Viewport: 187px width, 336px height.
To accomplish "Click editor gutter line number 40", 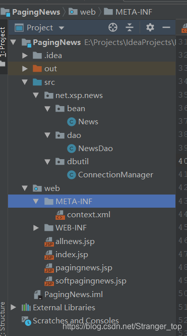I will tap(183, 161).
